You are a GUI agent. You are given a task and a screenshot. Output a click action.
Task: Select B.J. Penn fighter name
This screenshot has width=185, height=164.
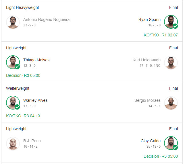tap(32, 141)
